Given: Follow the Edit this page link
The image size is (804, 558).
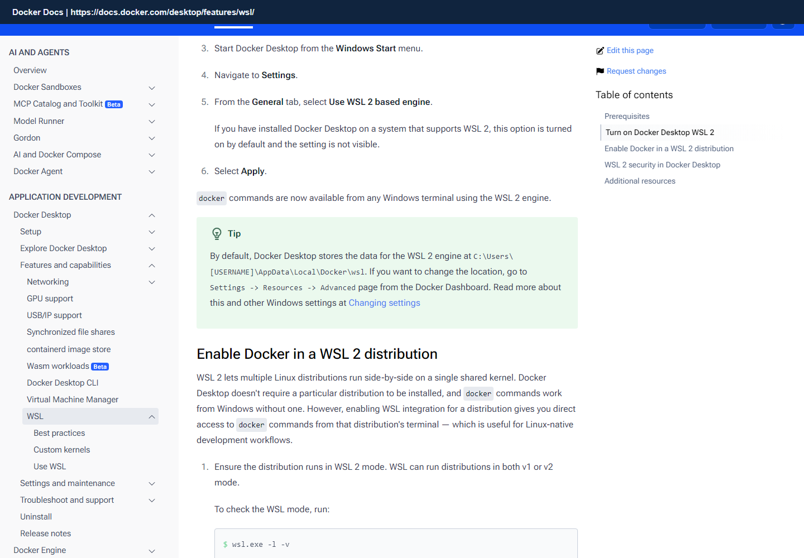Looking at the screenshot, I should 630,50.
